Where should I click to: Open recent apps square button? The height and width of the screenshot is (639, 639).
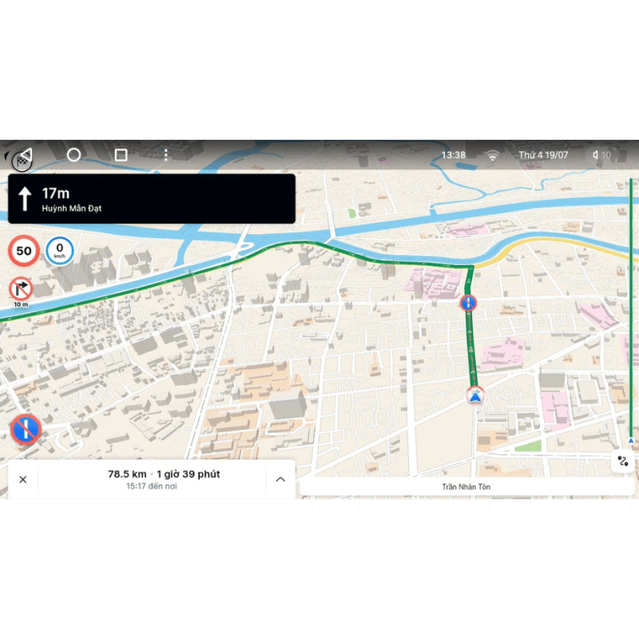pos(121,155)
